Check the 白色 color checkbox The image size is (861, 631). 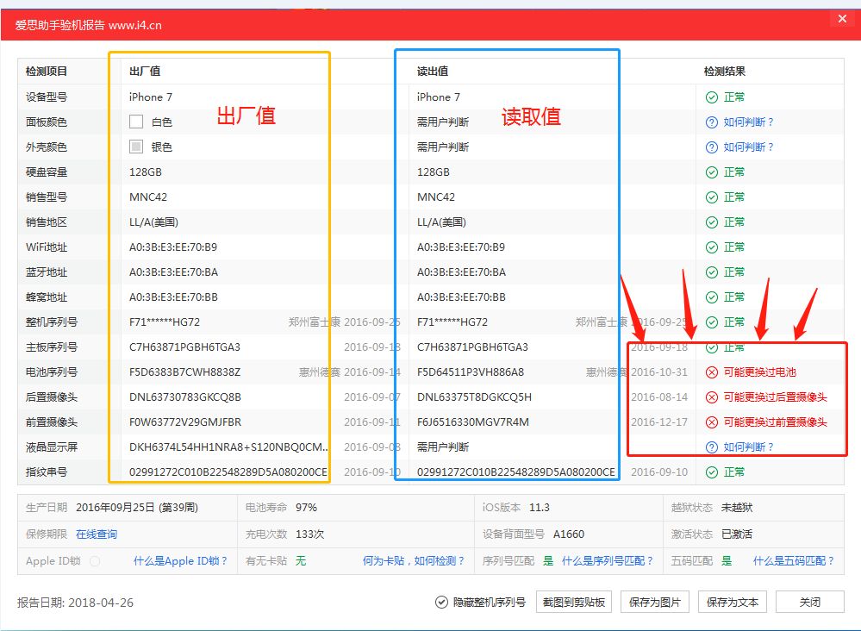(135, 122)
